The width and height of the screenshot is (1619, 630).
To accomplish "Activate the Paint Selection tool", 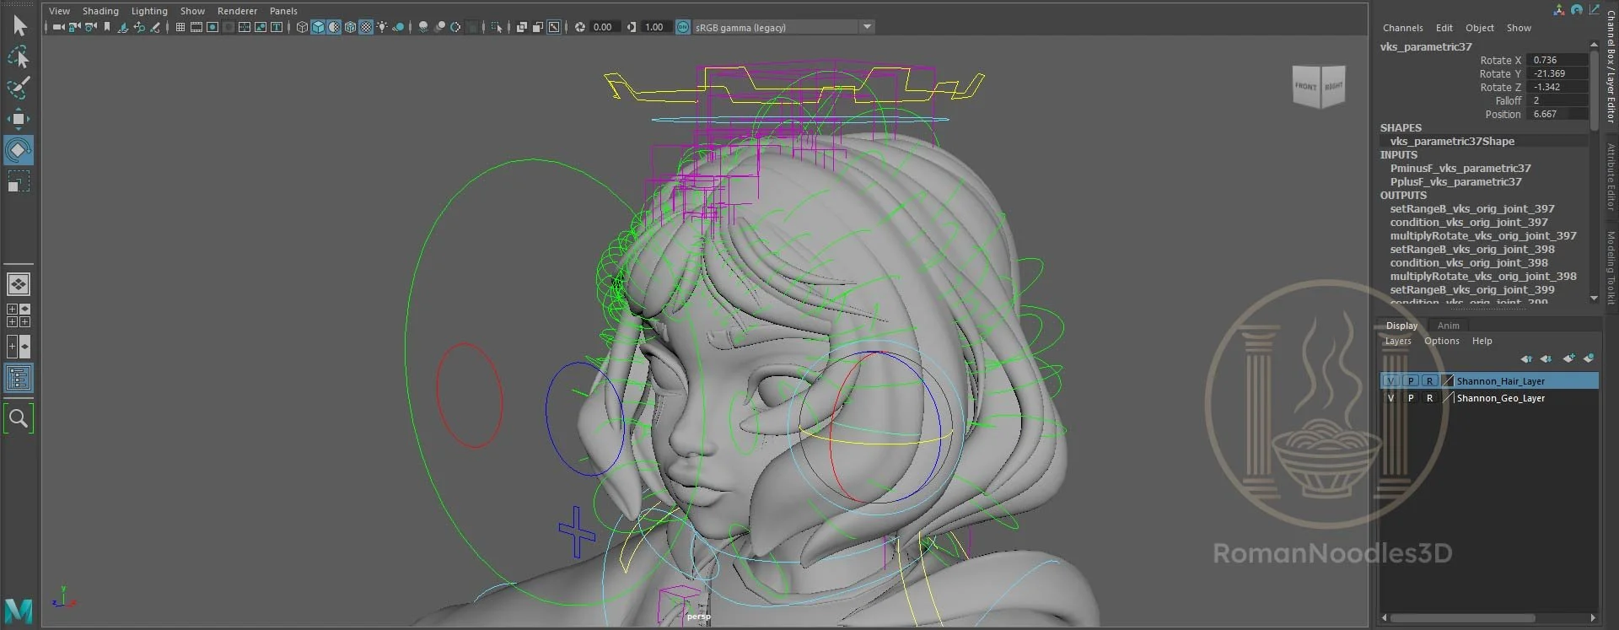I will pos(19,87).
